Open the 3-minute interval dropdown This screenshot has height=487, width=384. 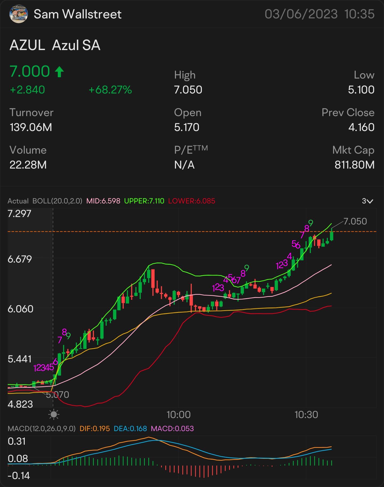[367, 201]
